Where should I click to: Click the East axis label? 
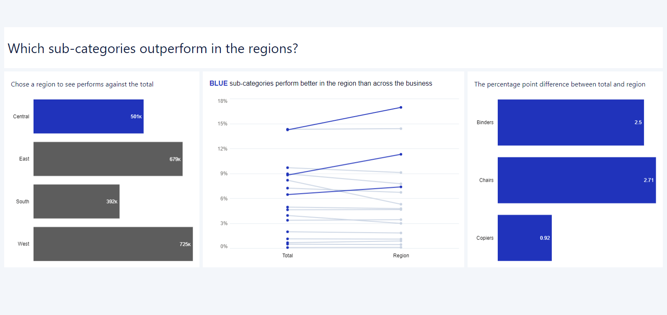click(x=24, y=159)
